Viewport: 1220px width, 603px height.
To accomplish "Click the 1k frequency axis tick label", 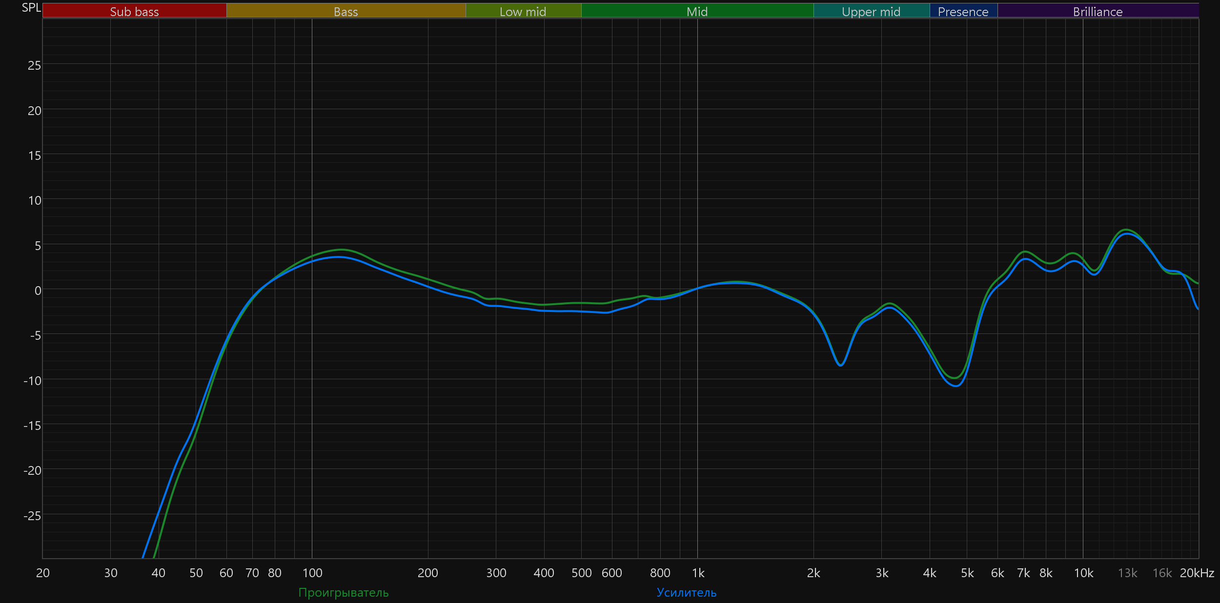I will coord(698,573).
